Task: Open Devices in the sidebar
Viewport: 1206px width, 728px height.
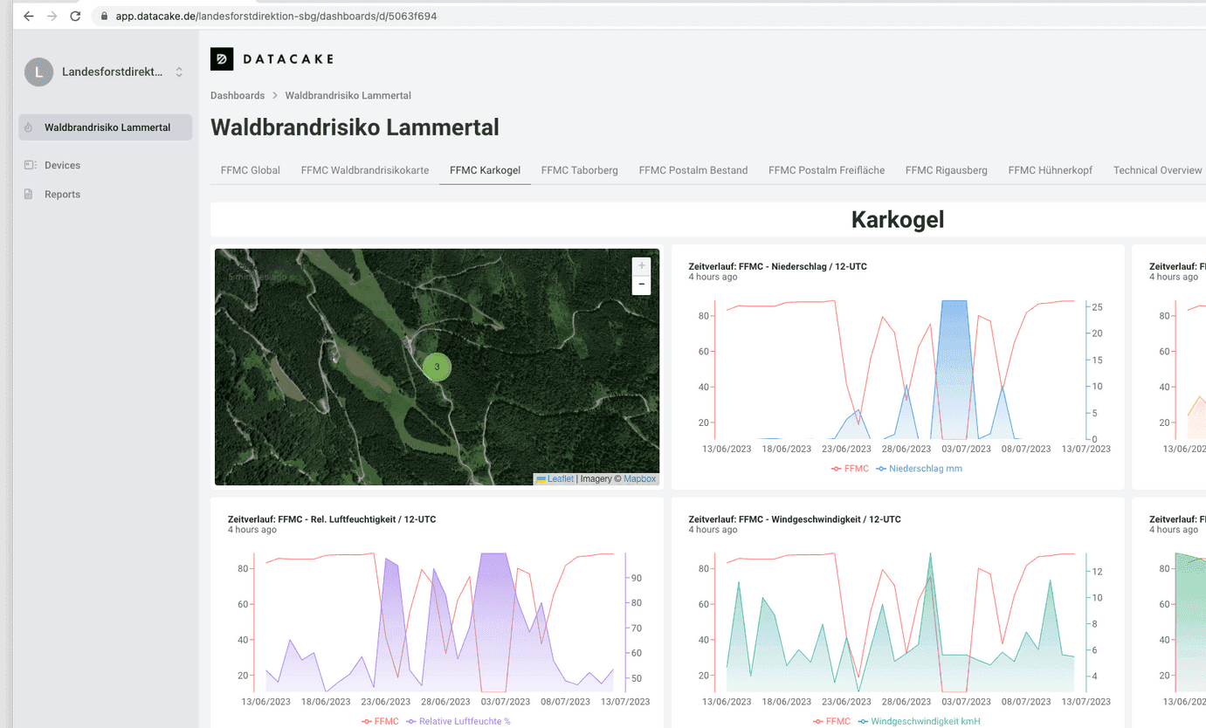Action: [x=62, y=165]
